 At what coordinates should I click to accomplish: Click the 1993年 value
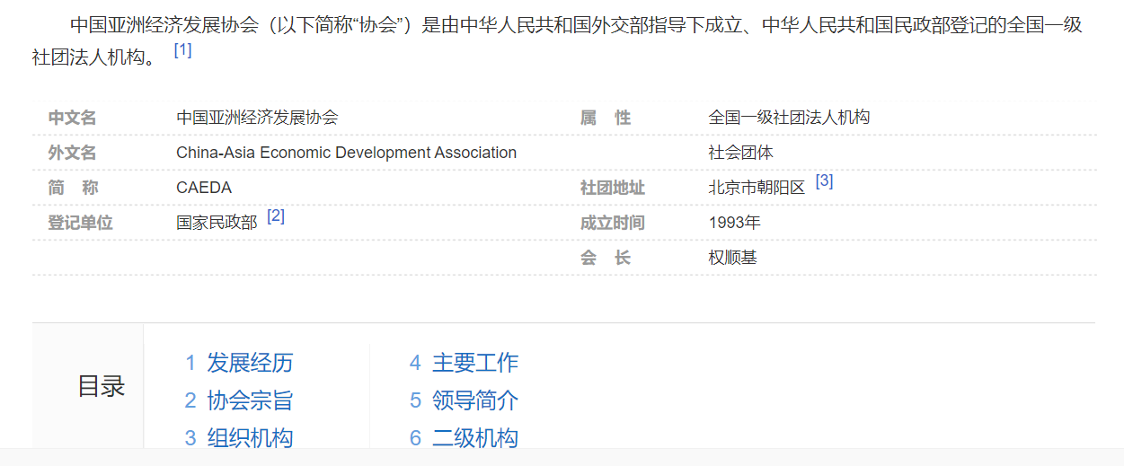coord(734,223)
